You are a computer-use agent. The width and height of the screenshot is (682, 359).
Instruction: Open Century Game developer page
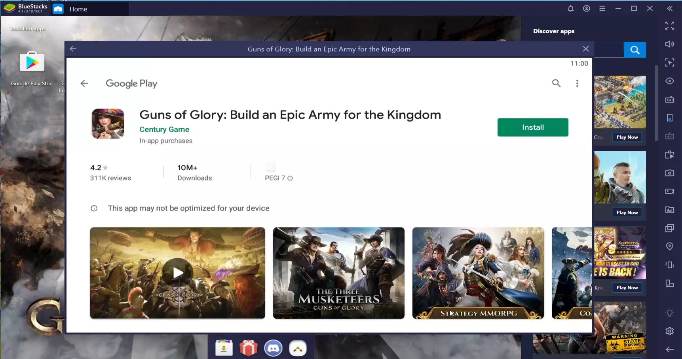pos(164,130)
